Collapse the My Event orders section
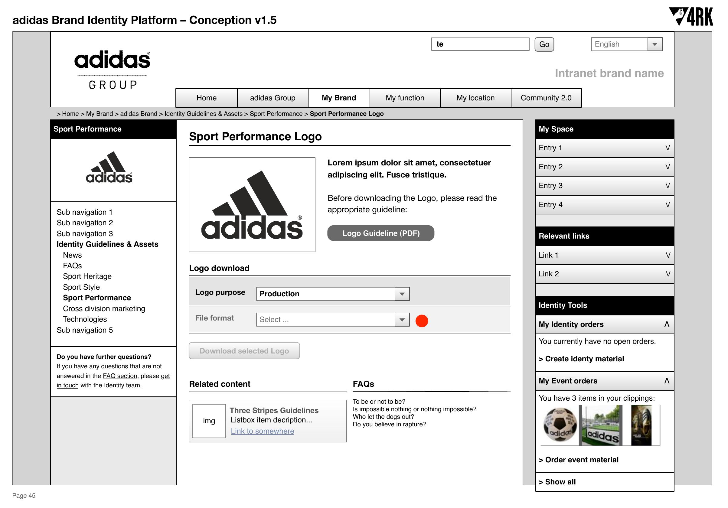Image resolution: width=728 pixels, height=508 pixels. coord(667,381)
